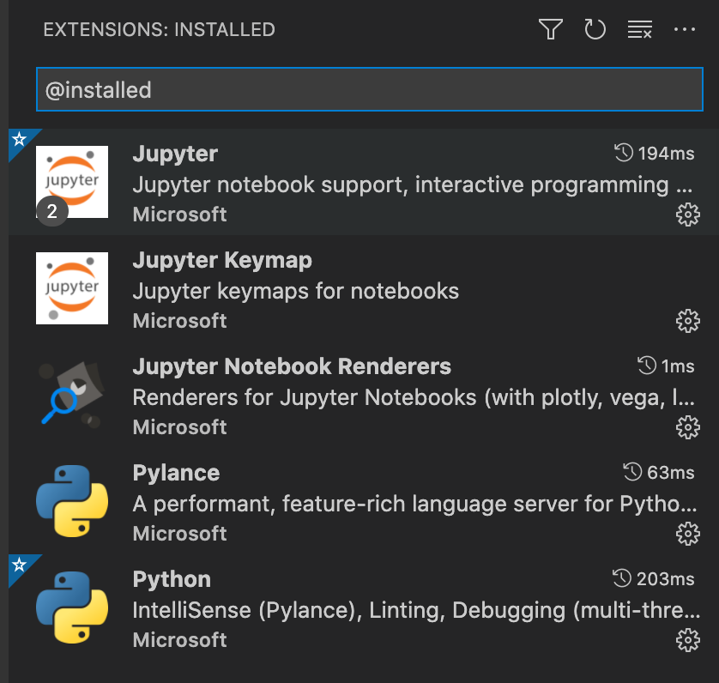Click the Pylance Python logo
Image resolution: width=719 pixels, height=683 pixels.
pyautogui.click(x=72, y=501)
